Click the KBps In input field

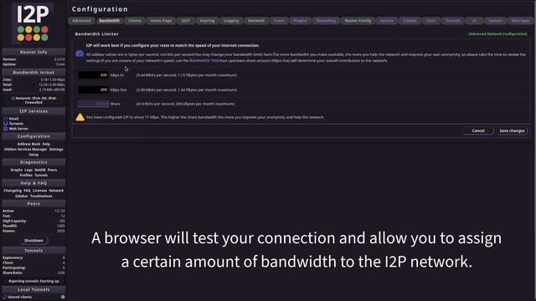point(93,75)
